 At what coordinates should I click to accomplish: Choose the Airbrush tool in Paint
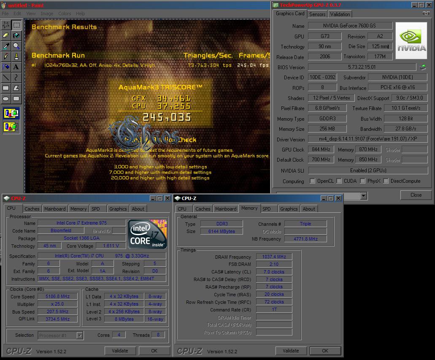tap(6, 67)
